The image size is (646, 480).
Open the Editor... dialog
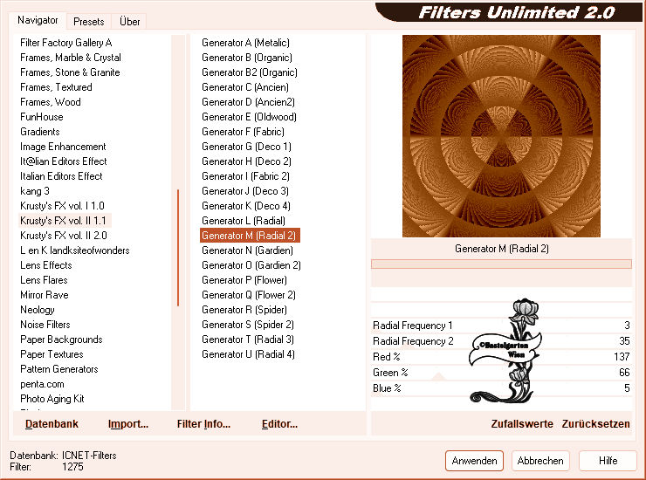point(279,423)
